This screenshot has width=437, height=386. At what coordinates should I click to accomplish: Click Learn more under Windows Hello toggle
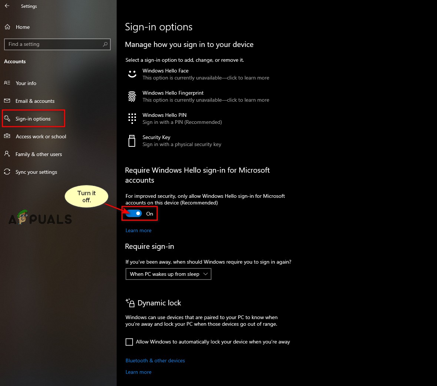click(139, 230)
